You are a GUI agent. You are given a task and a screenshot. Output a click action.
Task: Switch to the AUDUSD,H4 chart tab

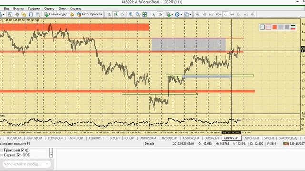[148, 138]
